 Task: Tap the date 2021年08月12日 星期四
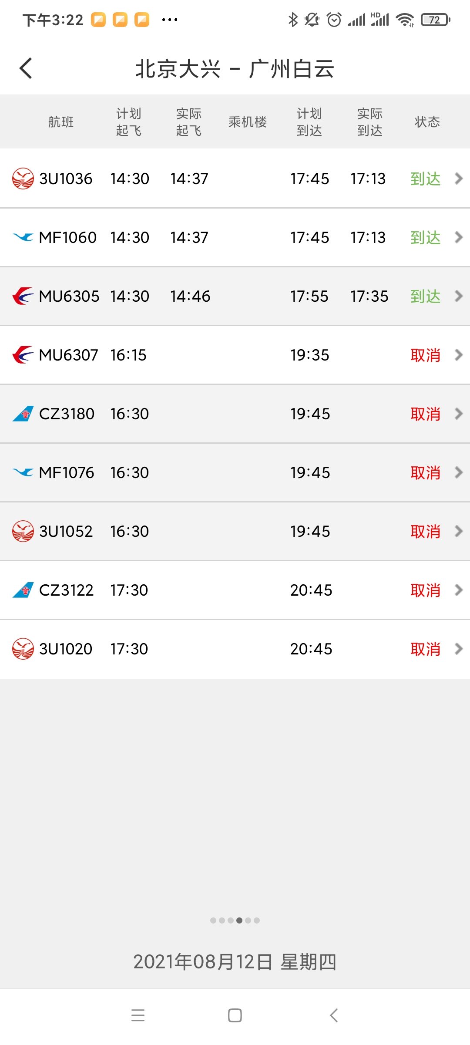(235, 961)
